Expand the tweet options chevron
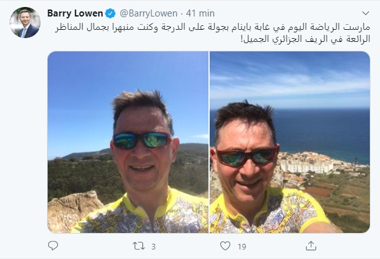The height and width of the screenshot is (259, 380). coord(365,13)
